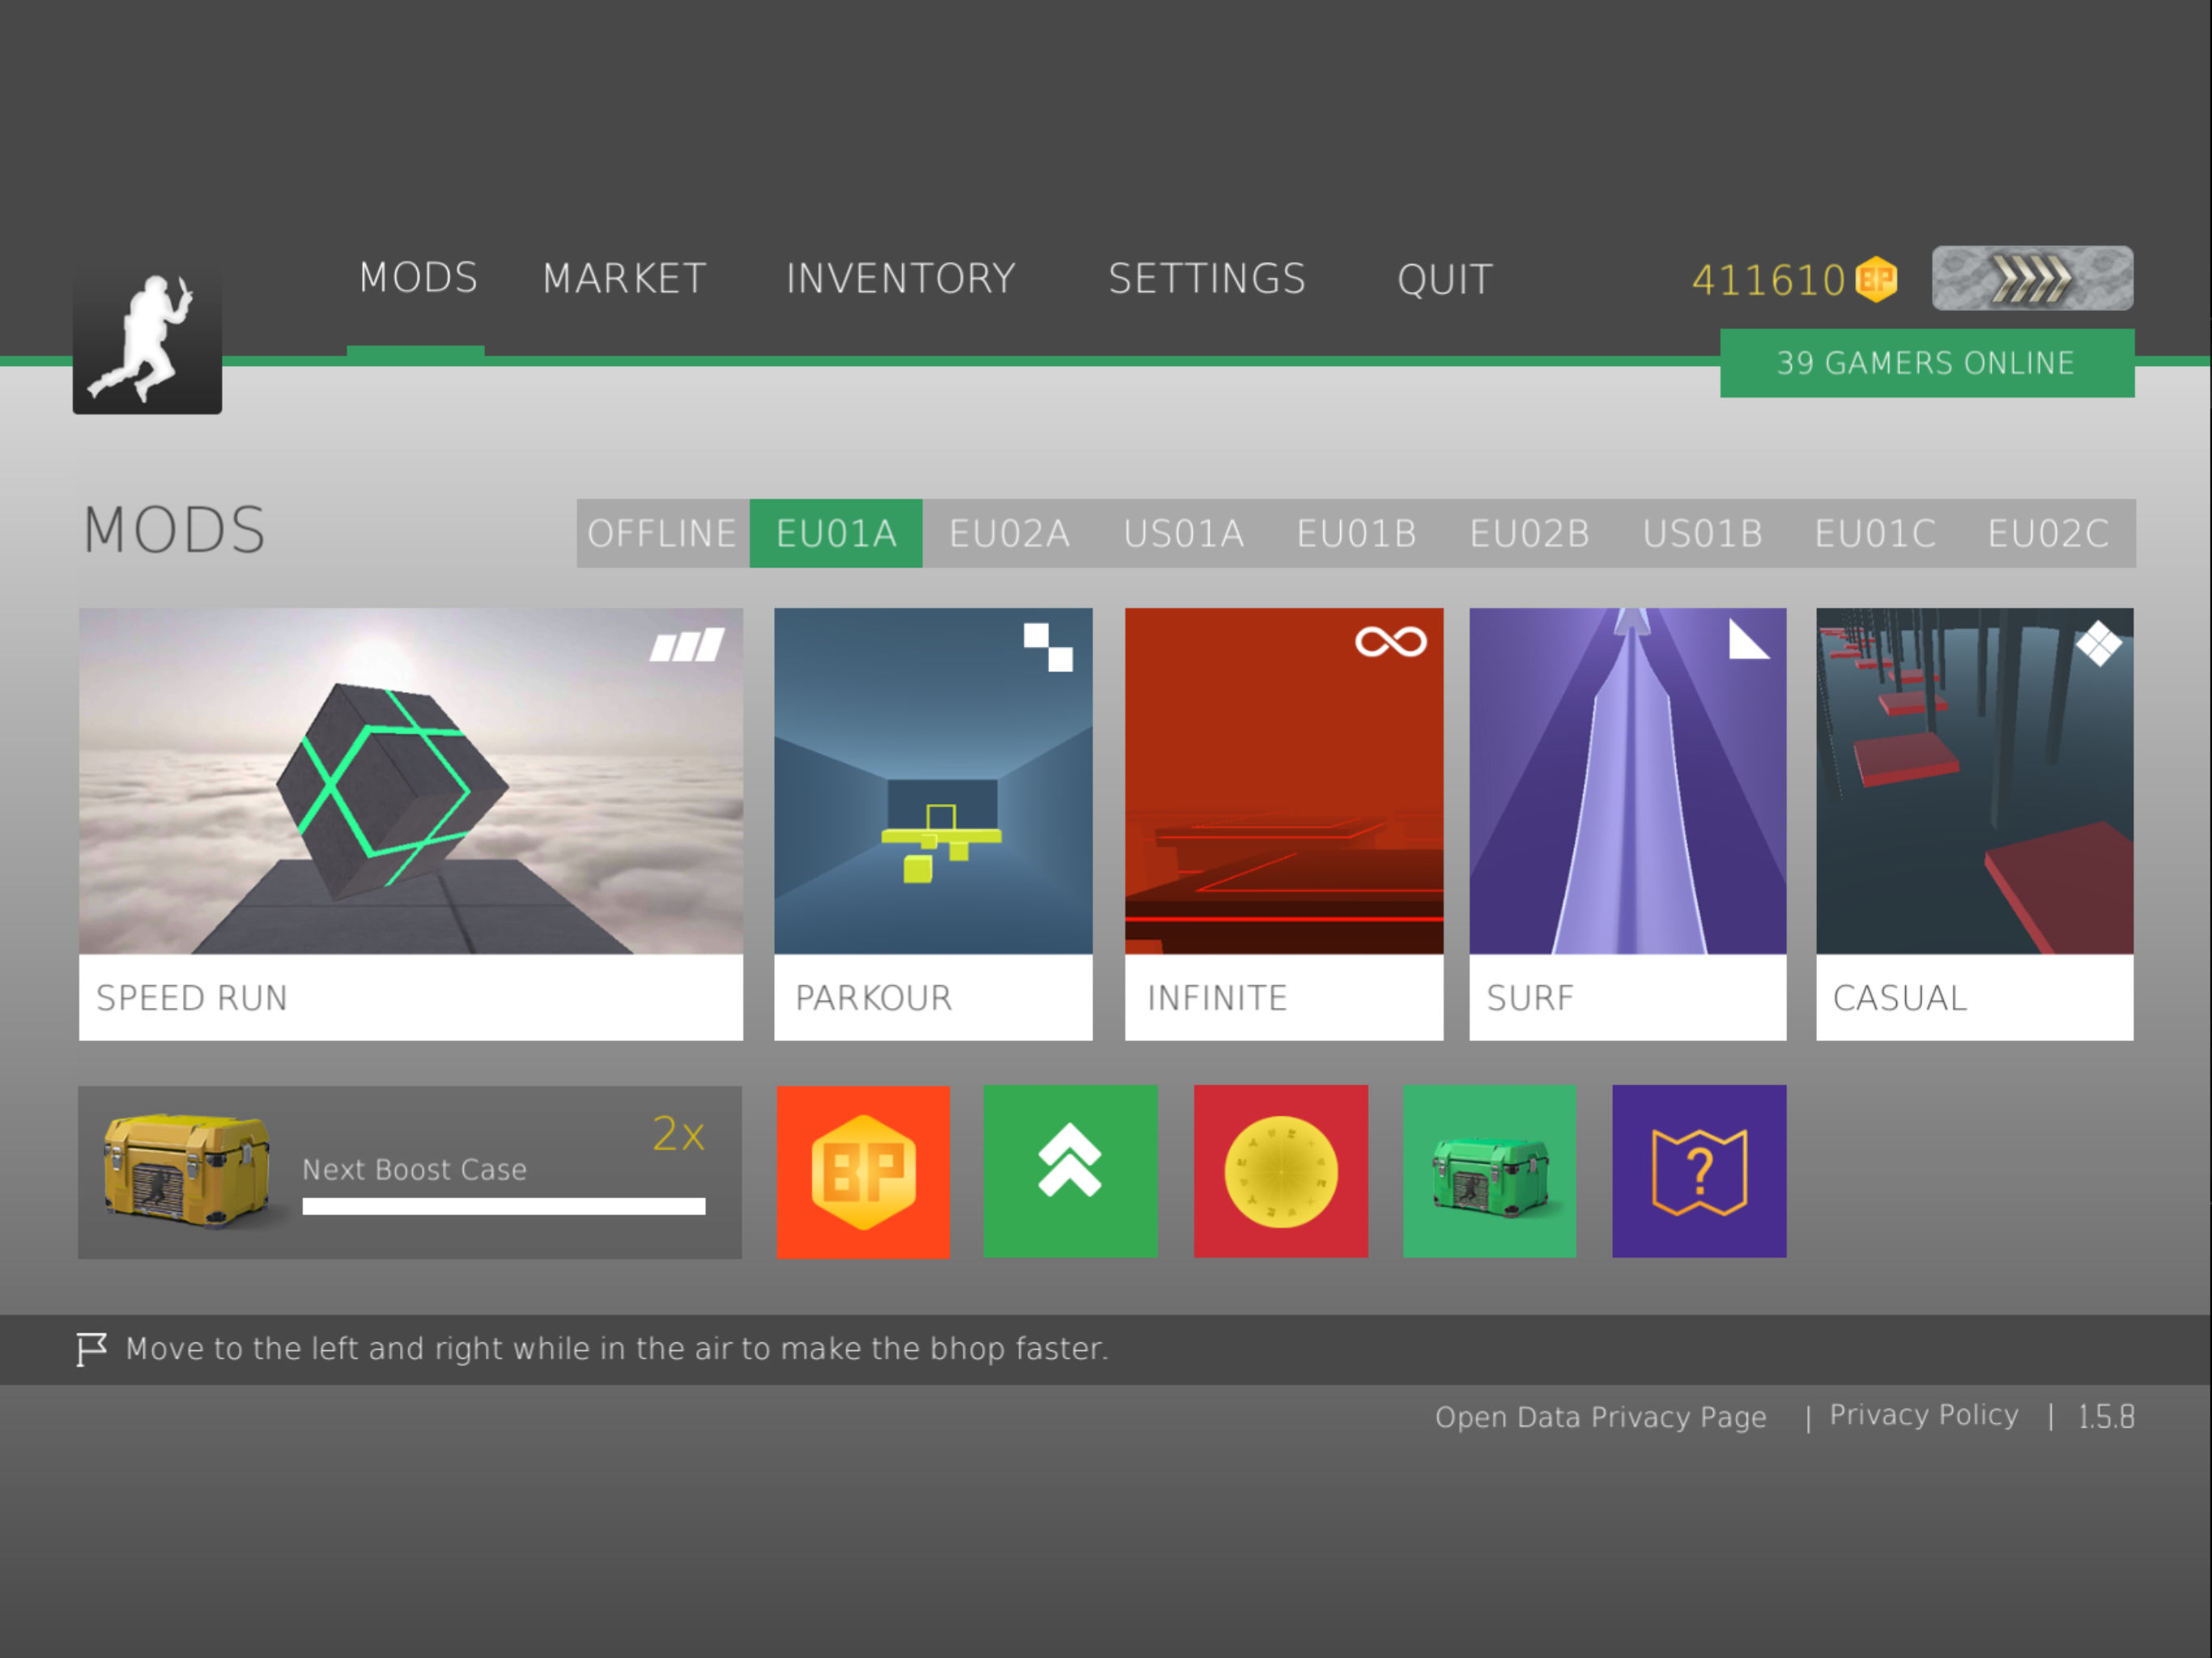Open the Privacy Policy link
The image size is (2212, 1658).
tap(1923, 1415)
